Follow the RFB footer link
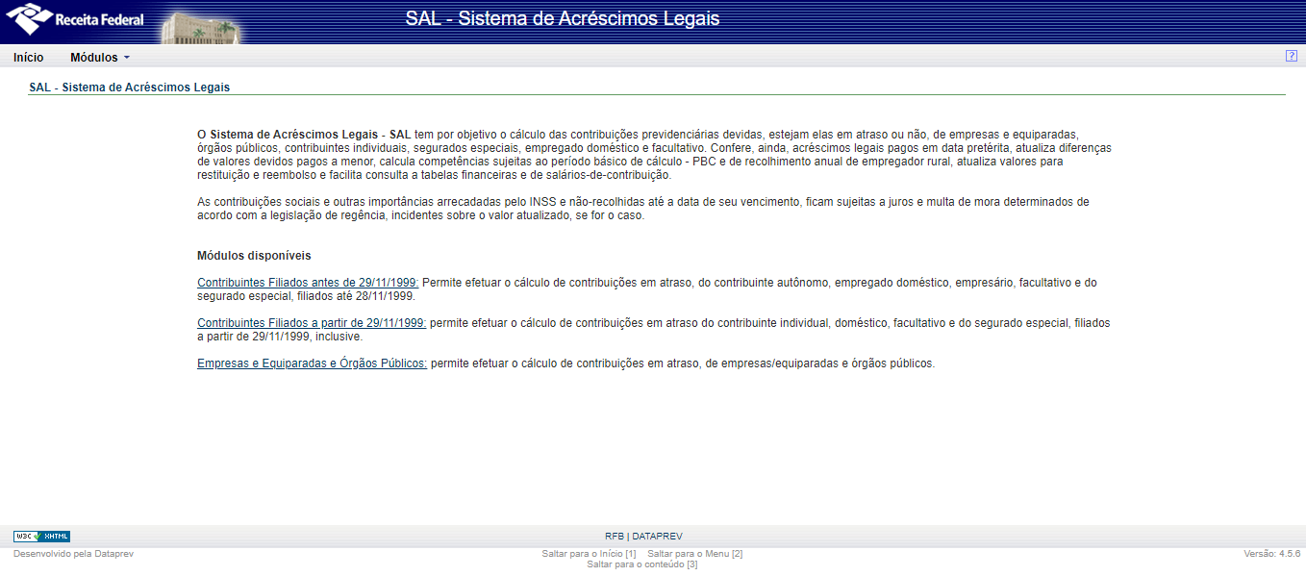The image size is (1306, 576). tap(615, 537)
